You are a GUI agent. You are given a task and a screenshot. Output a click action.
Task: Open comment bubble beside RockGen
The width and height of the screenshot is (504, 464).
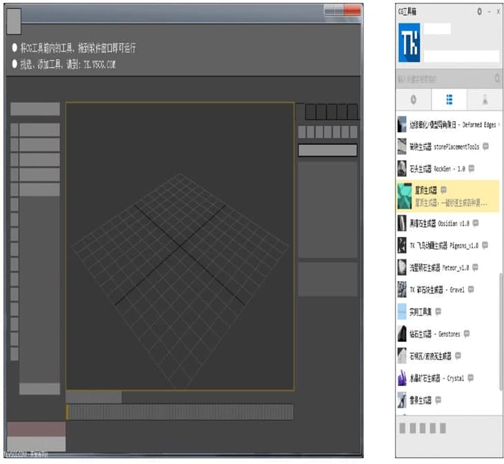point(471,168)
